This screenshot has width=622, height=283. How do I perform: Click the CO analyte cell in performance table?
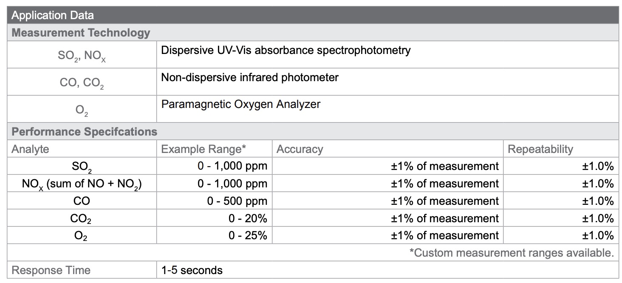coord(82,201)
